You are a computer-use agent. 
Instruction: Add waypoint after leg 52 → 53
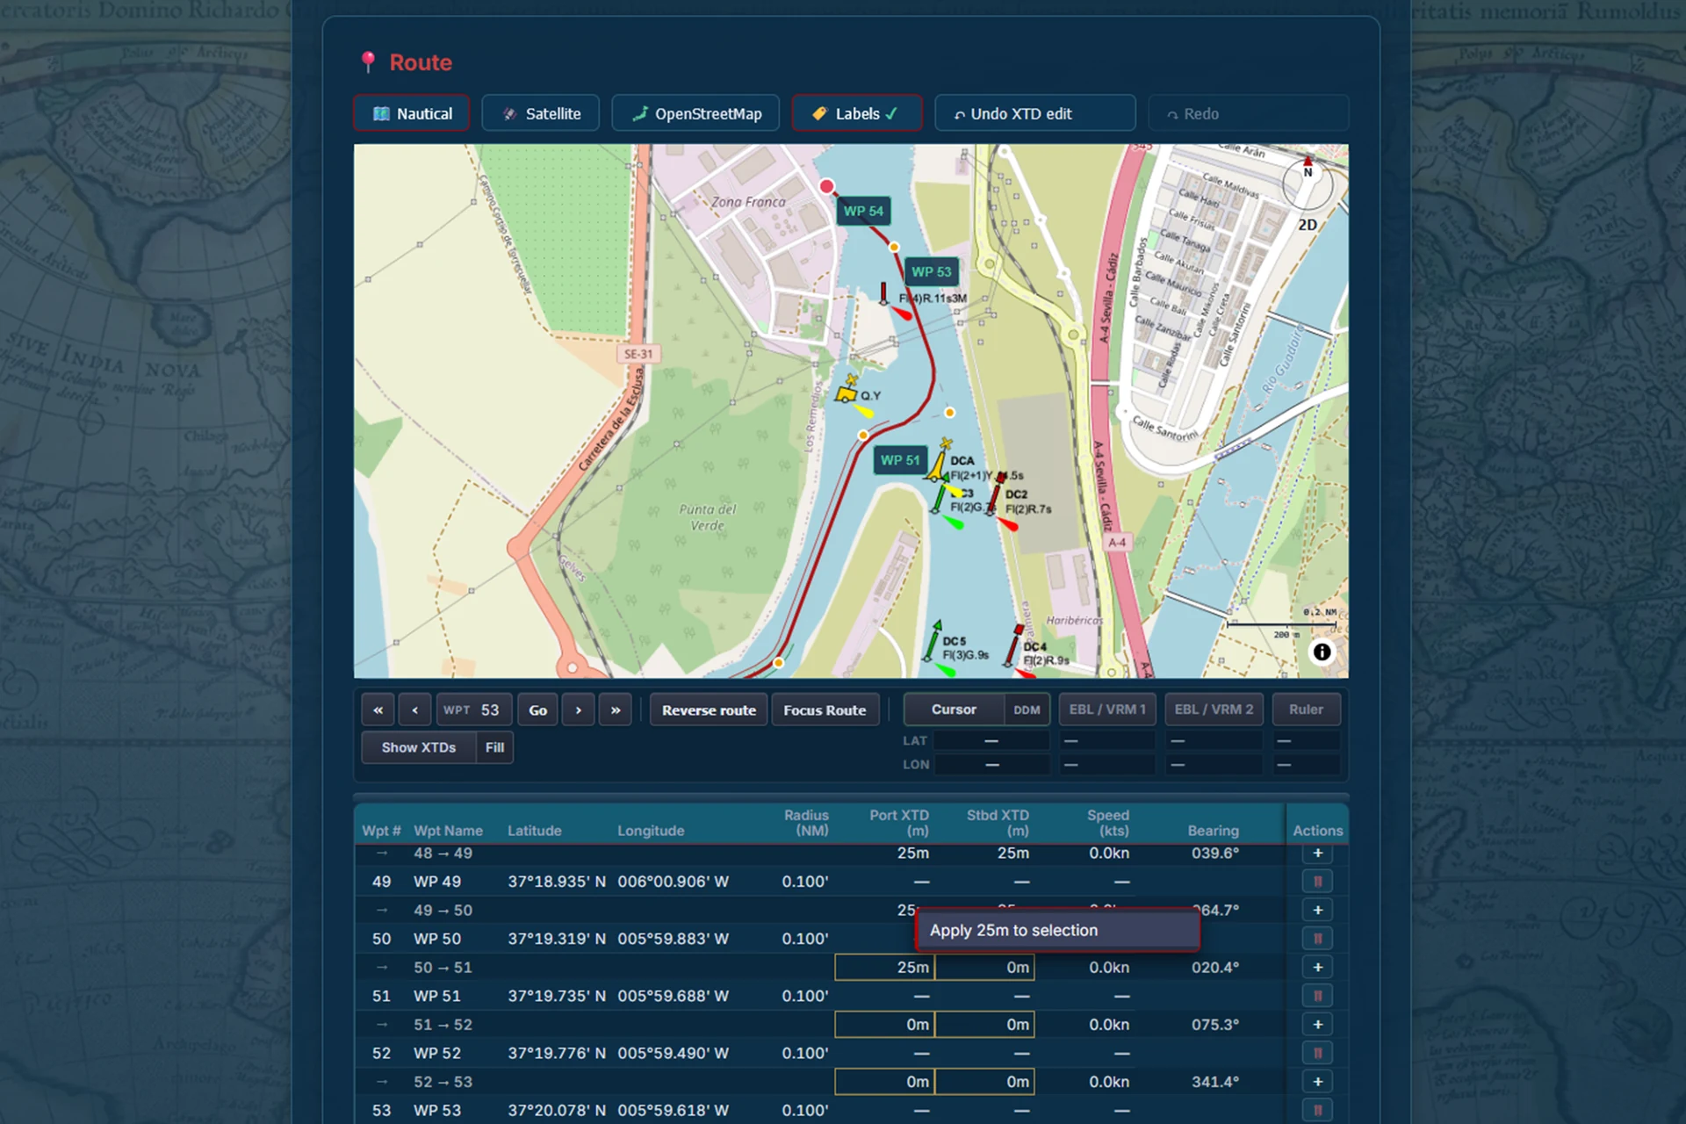point(1317,1081)
